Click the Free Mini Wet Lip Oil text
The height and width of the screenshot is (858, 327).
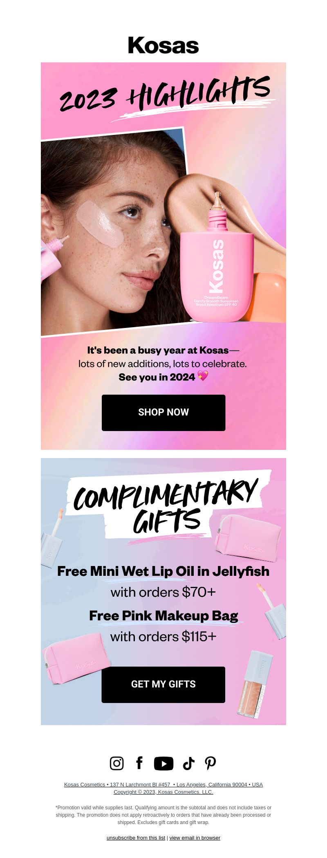pos(163,571)
